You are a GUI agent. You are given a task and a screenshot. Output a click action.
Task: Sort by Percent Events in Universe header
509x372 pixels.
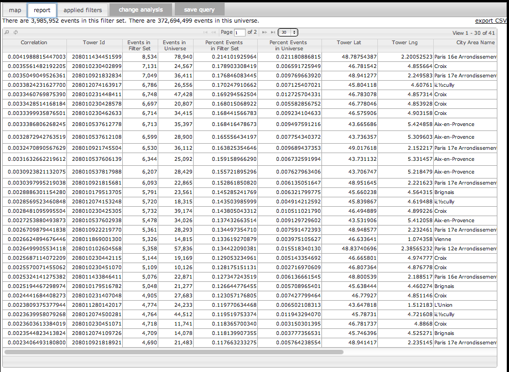(289, 45)
